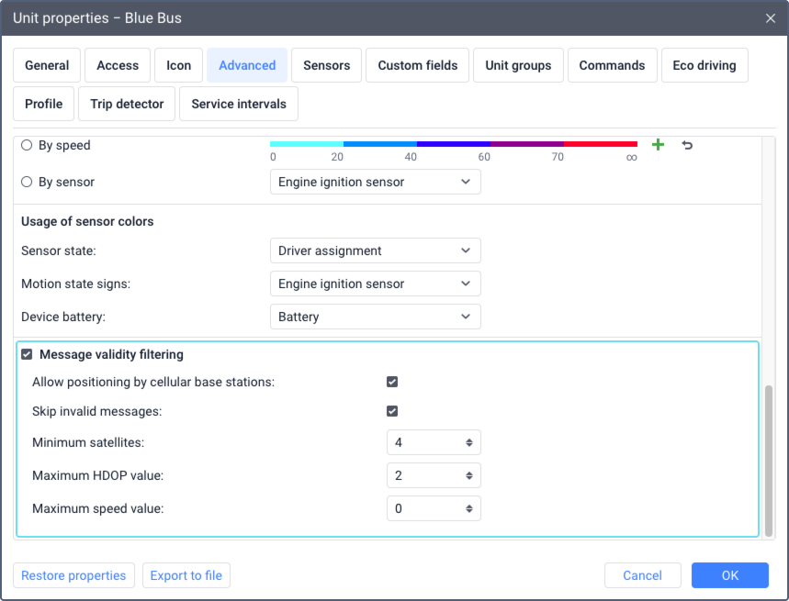Open the Trip detector tab
The height and width of the screenshot is (601, 789).
(x=127, y=104)
